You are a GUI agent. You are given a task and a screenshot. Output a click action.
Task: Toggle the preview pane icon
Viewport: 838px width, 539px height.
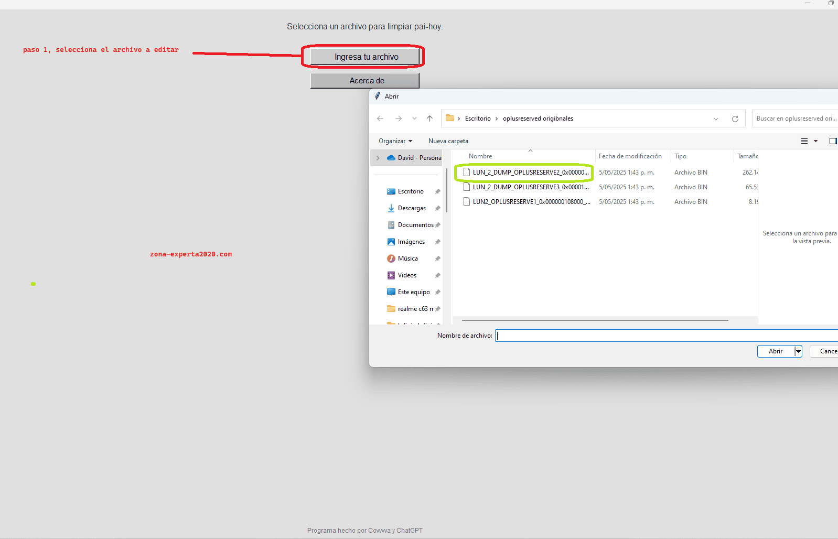click(x=833, y=141)
